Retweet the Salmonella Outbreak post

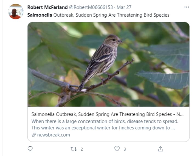(74, 149)
